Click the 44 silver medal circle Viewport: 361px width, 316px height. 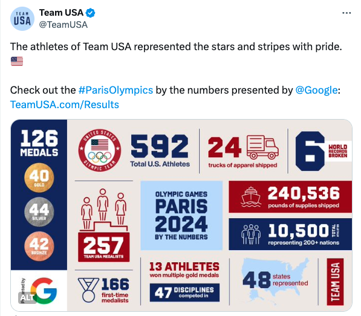coord(39,212)
